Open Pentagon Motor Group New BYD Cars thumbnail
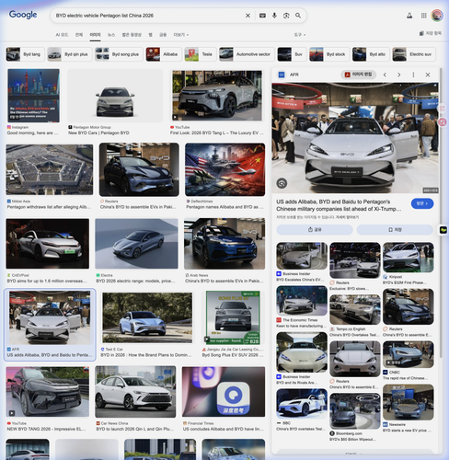Viewport: 449px width, 460px height. tap(115, 96)
